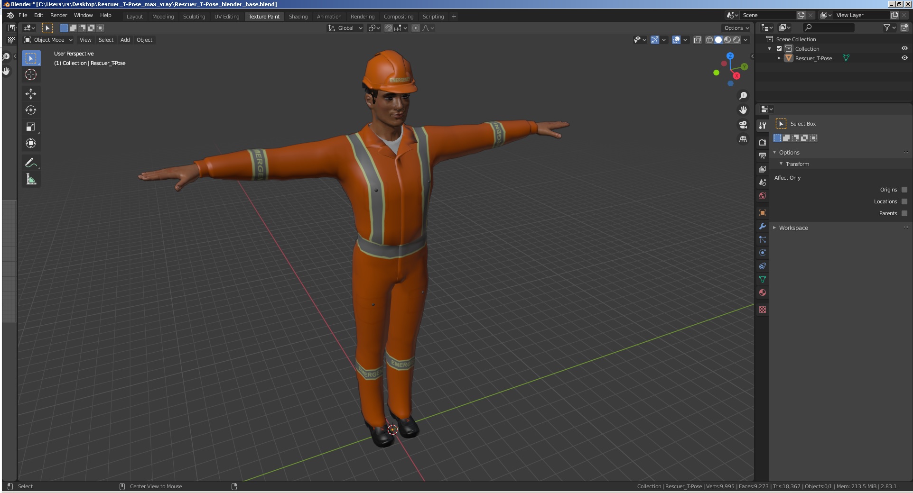Image resolution: width=913 pixels, height=493 pixels.
Task: Activate the Select Box tool in toolbar
Action: coord(31,58)
